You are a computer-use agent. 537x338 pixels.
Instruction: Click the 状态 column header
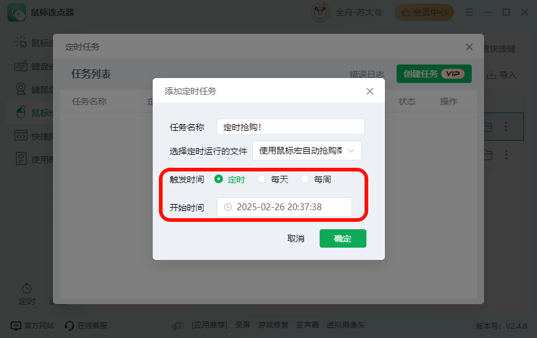coord(407,101)
